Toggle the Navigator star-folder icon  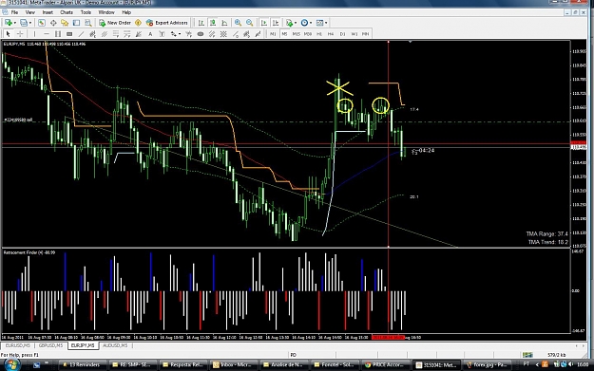point(65,23)
